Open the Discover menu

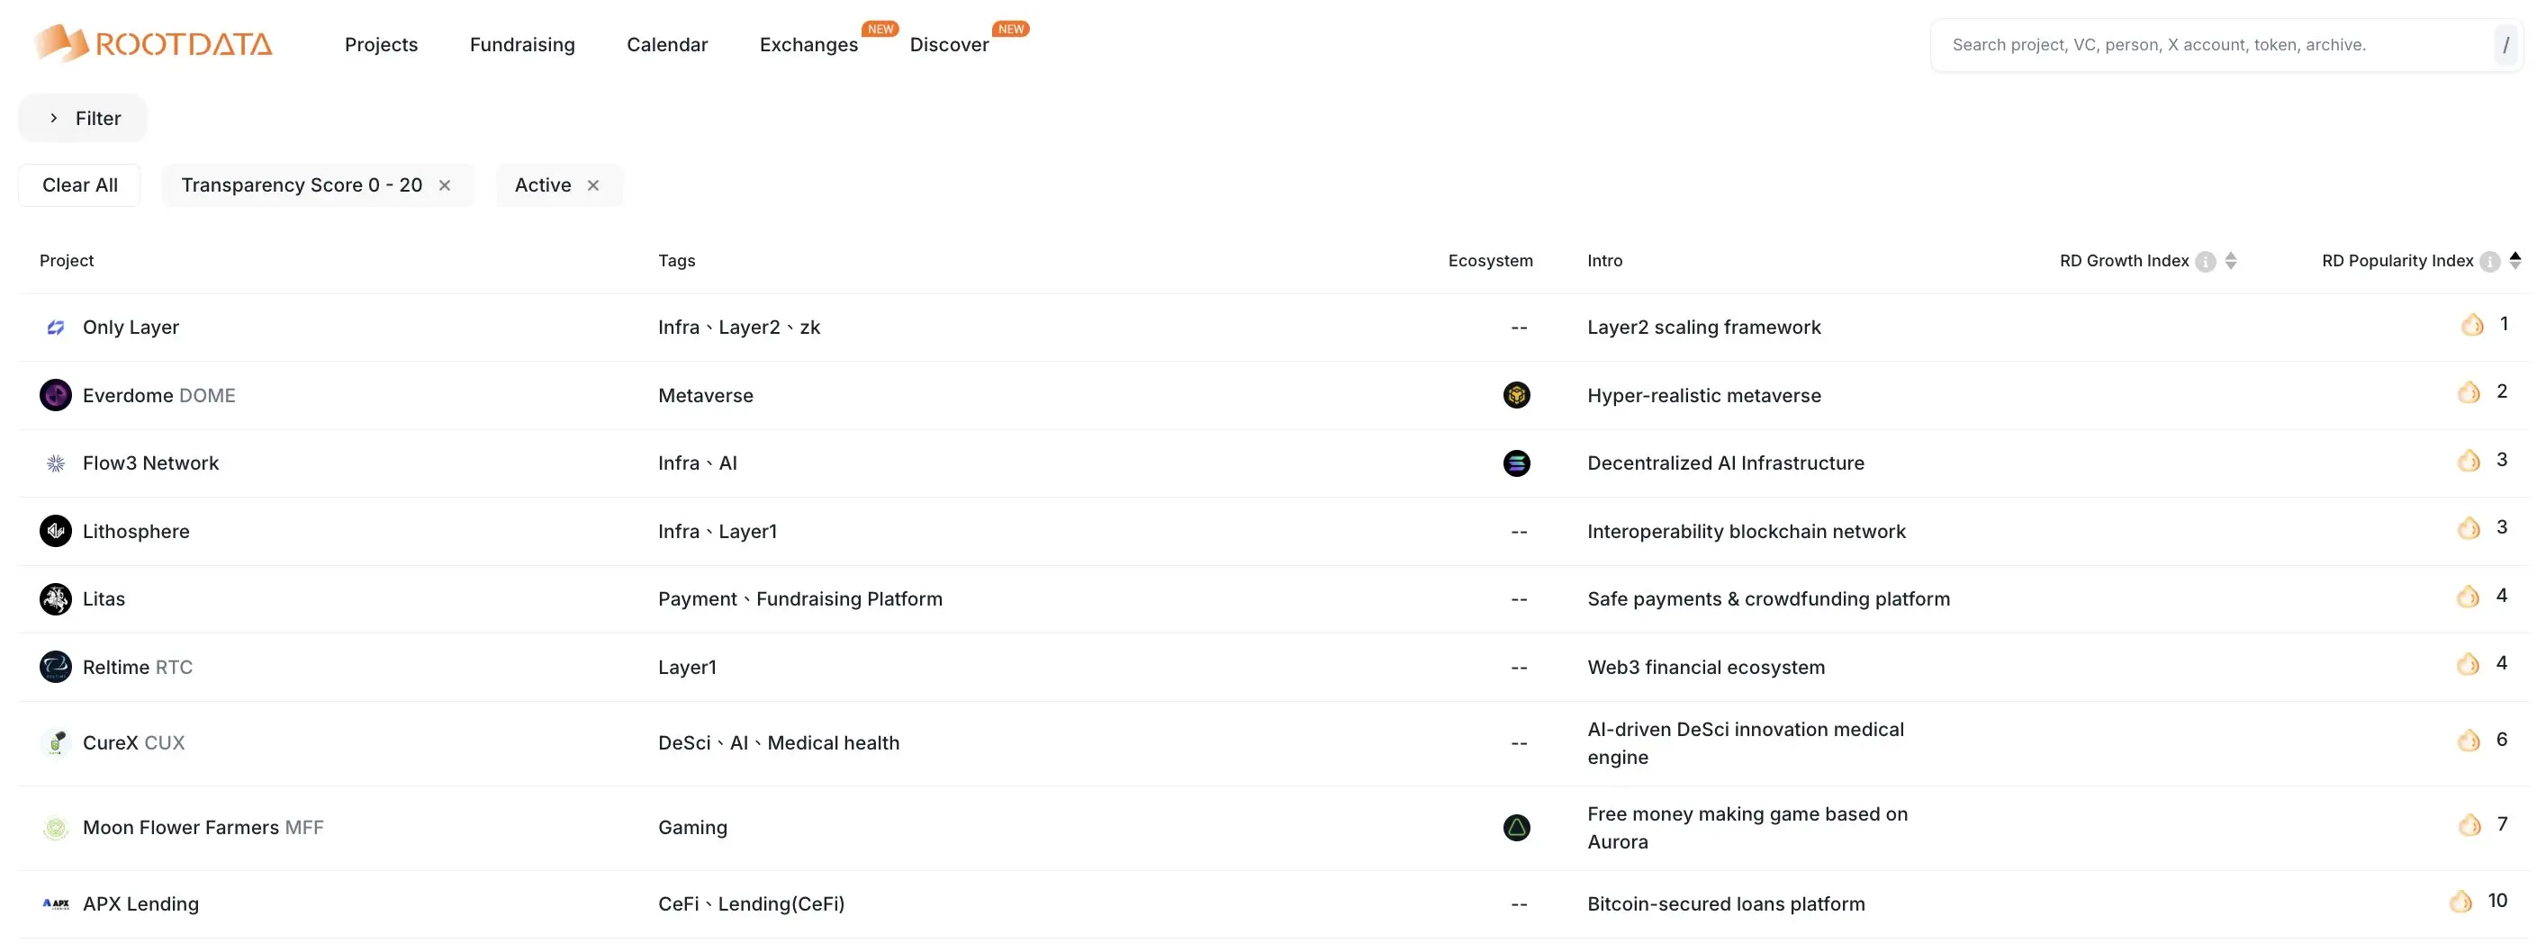[x=948, y=43]
